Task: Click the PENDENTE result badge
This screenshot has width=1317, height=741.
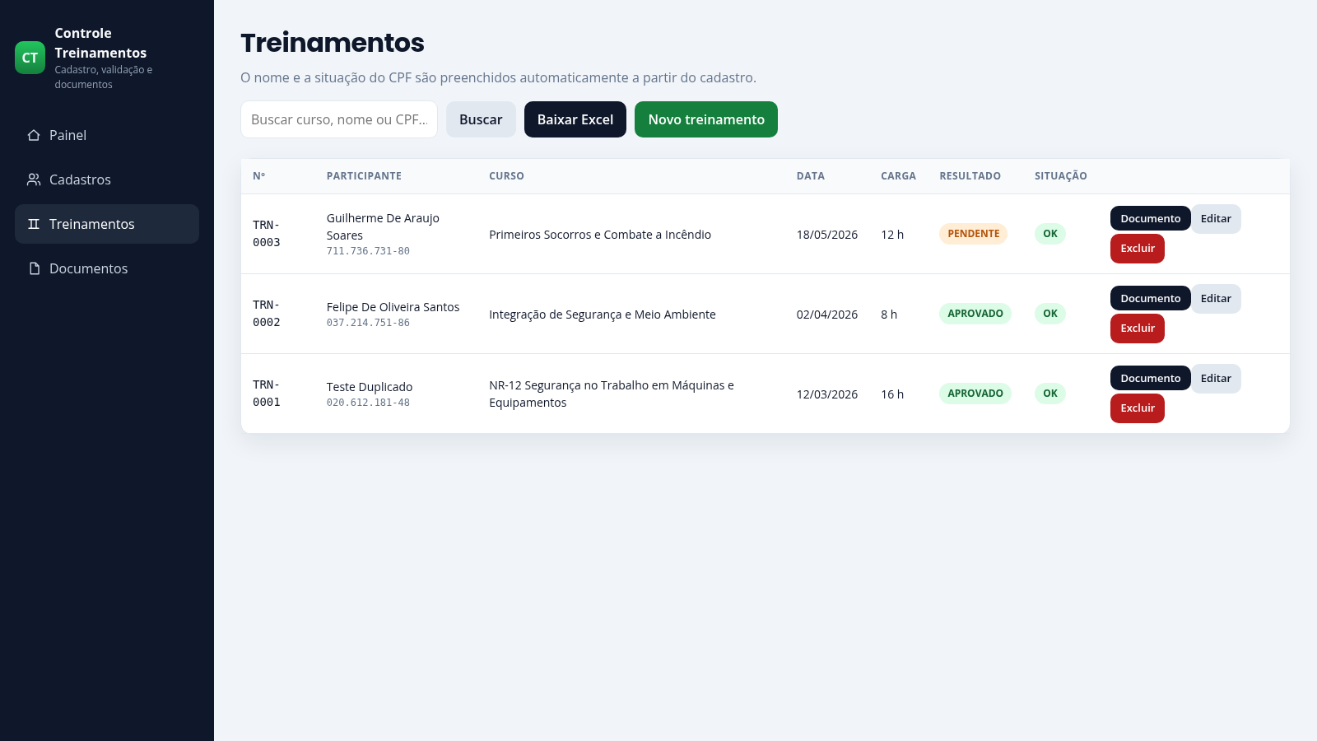Action: (x=974, y=234)
